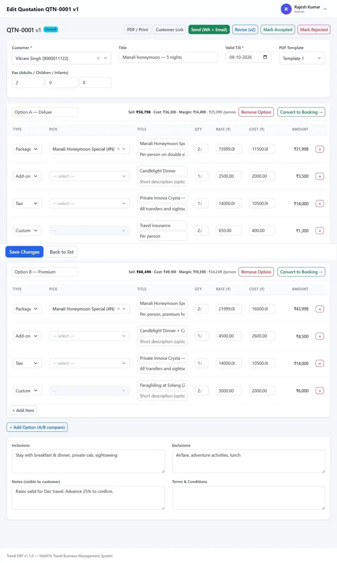Click the Adults pax field

tap(28, 83)
